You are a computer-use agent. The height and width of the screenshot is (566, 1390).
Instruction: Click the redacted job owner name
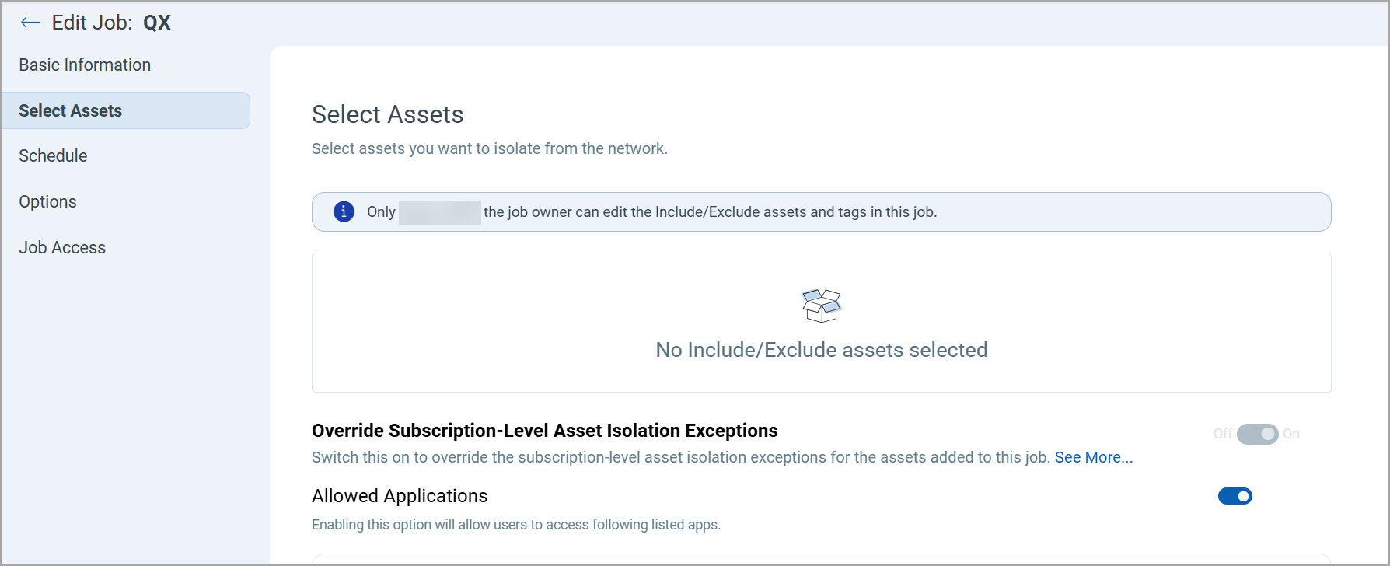point(438,211)
